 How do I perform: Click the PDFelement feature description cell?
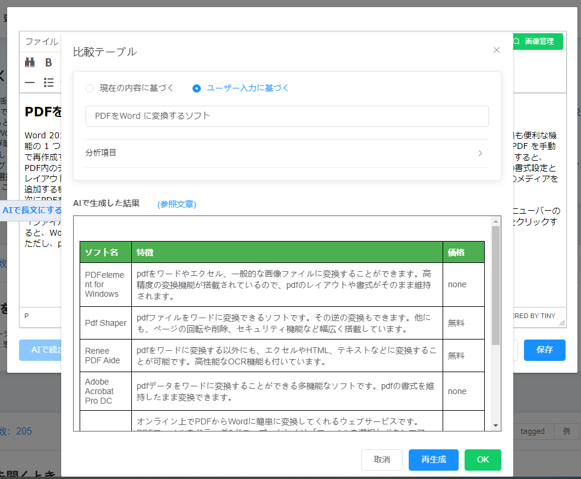[x=287, y=285]
